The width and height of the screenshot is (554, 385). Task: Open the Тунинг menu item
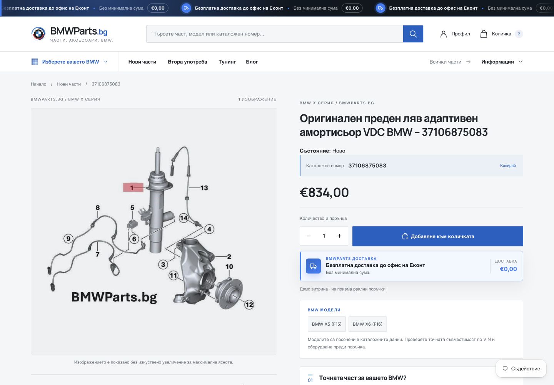pyautogui.click(x=227, y=62)
